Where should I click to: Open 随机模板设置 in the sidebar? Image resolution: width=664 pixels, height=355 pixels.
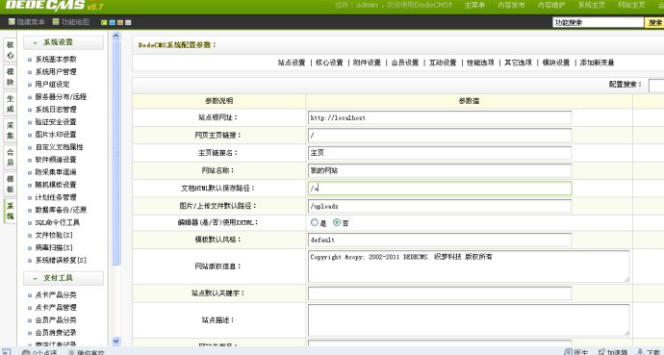click(x=56, y=185)
